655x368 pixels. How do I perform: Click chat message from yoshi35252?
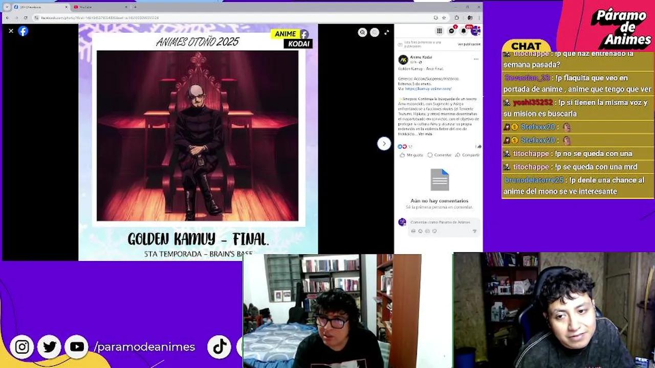coord(577,108)
